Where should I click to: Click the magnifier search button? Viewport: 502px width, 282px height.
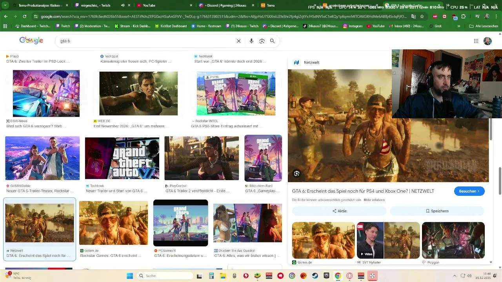coord(272,41)
